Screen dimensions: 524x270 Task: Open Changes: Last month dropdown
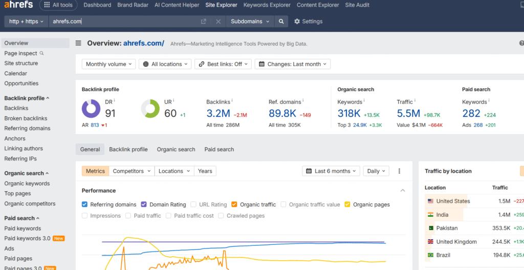coord(293,64)
